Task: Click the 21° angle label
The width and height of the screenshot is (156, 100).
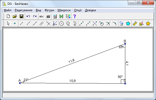Action: coord(26,80)
